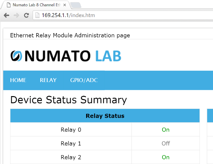The height and width of the screenshot is (164, 213).
Task: Click the Ethernet Relay Module Administration page title
Action: [70, 35]
